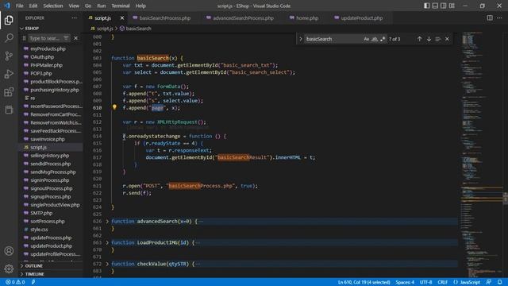Open the Extensions view
The image size is (508, 286).
pos(9,92)
